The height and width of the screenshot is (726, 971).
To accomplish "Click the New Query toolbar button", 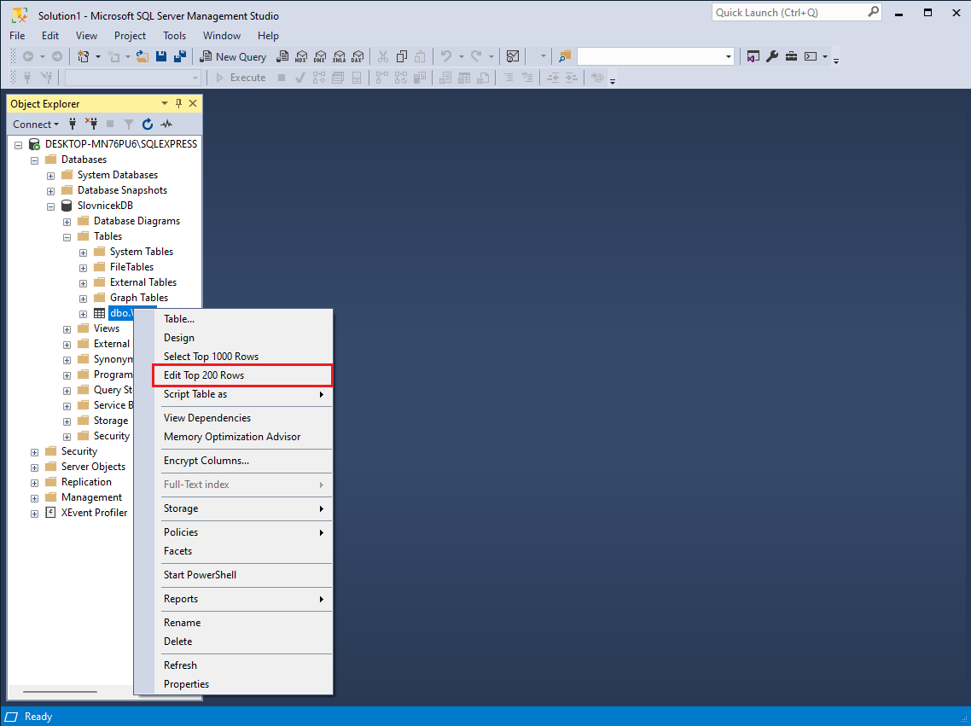I will click(x=233, y=56).
